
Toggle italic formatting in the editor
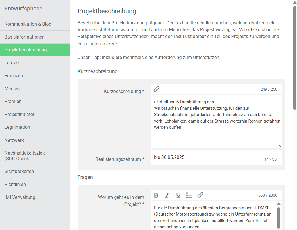(167, 195)
